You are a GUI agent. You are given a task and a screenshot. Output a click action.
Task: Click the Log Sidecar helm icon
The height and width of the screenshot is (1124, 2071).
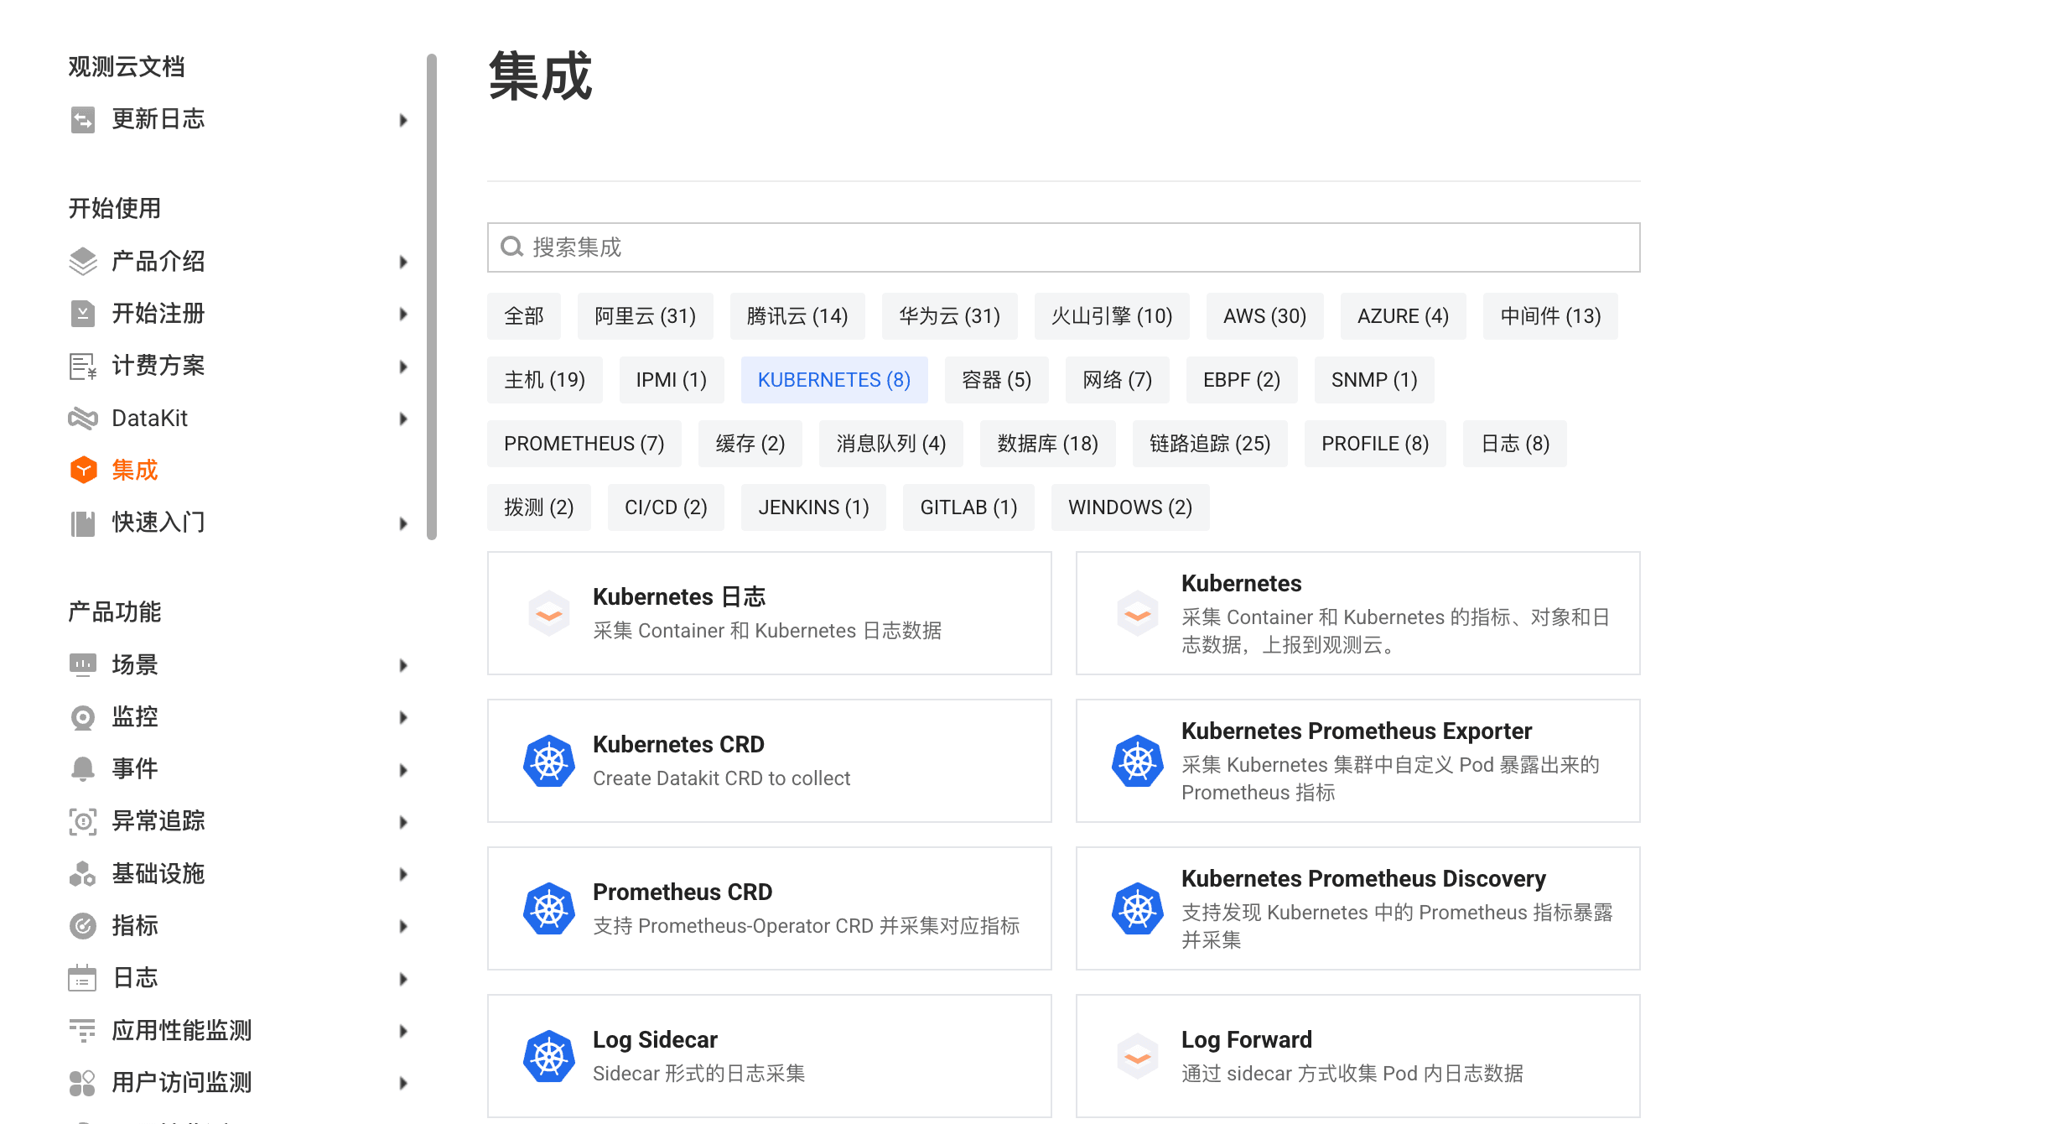click(548, 1056)
